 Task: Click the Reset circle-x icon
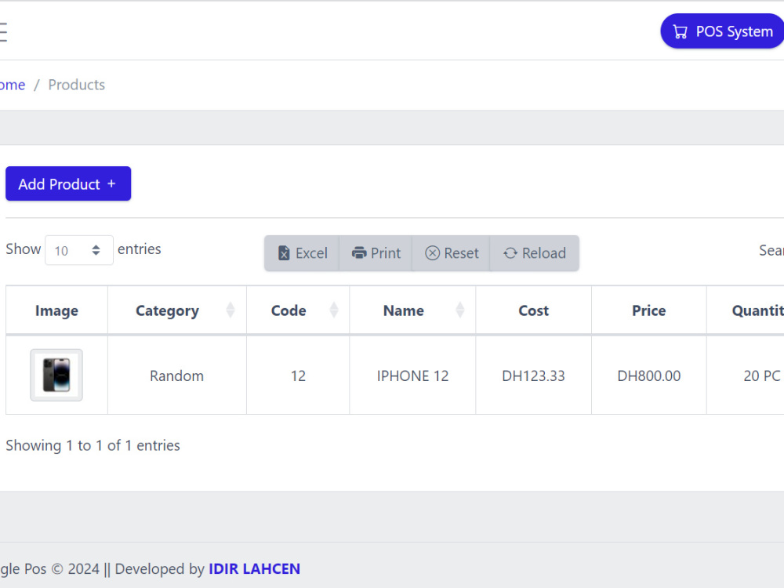433,253
